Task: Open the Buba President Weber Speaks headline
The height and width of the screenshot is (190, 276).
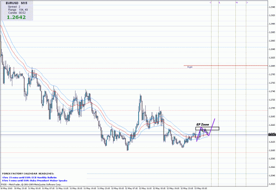Action: tap(35, 181)
